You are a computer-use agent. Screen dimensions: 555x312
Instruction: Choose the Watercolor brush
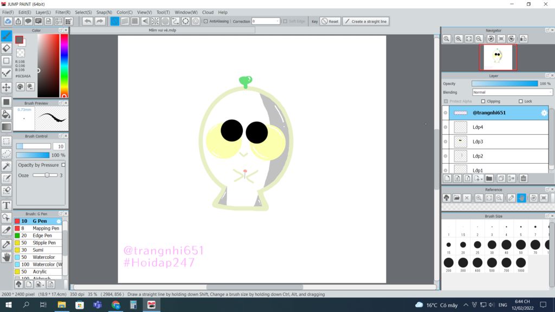tap(38, 257)
